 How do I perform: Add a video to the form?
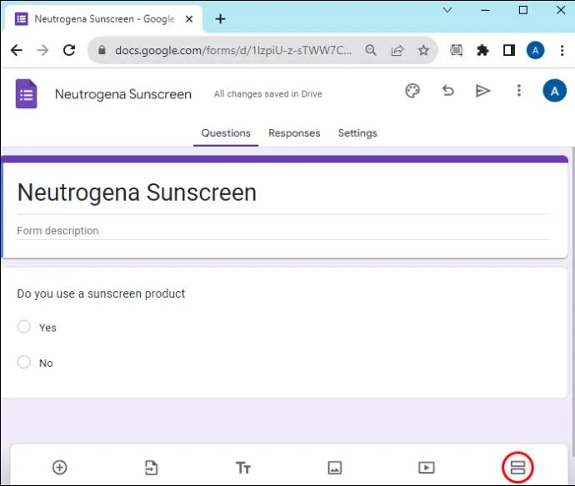[426, 468]
